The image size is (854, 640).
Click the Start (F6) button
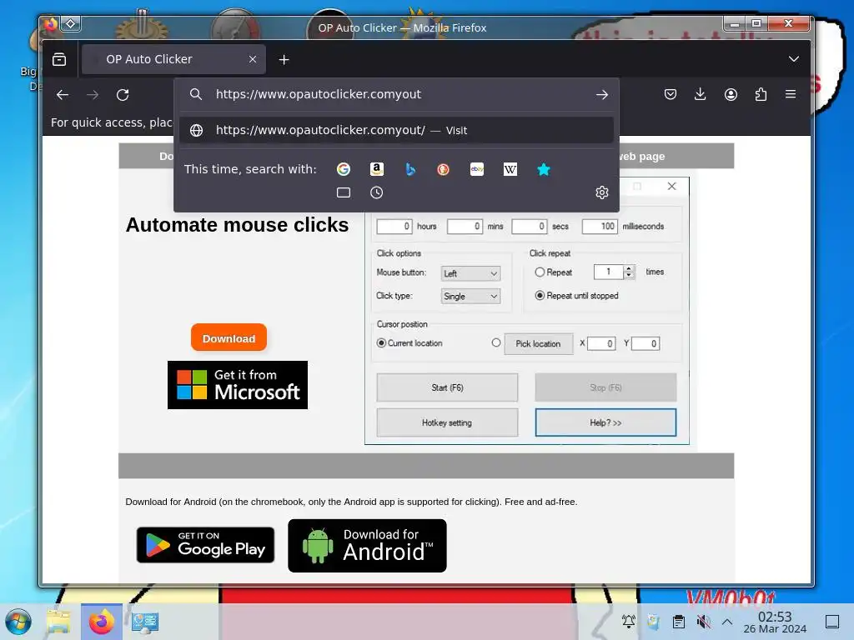coord(447,387)
